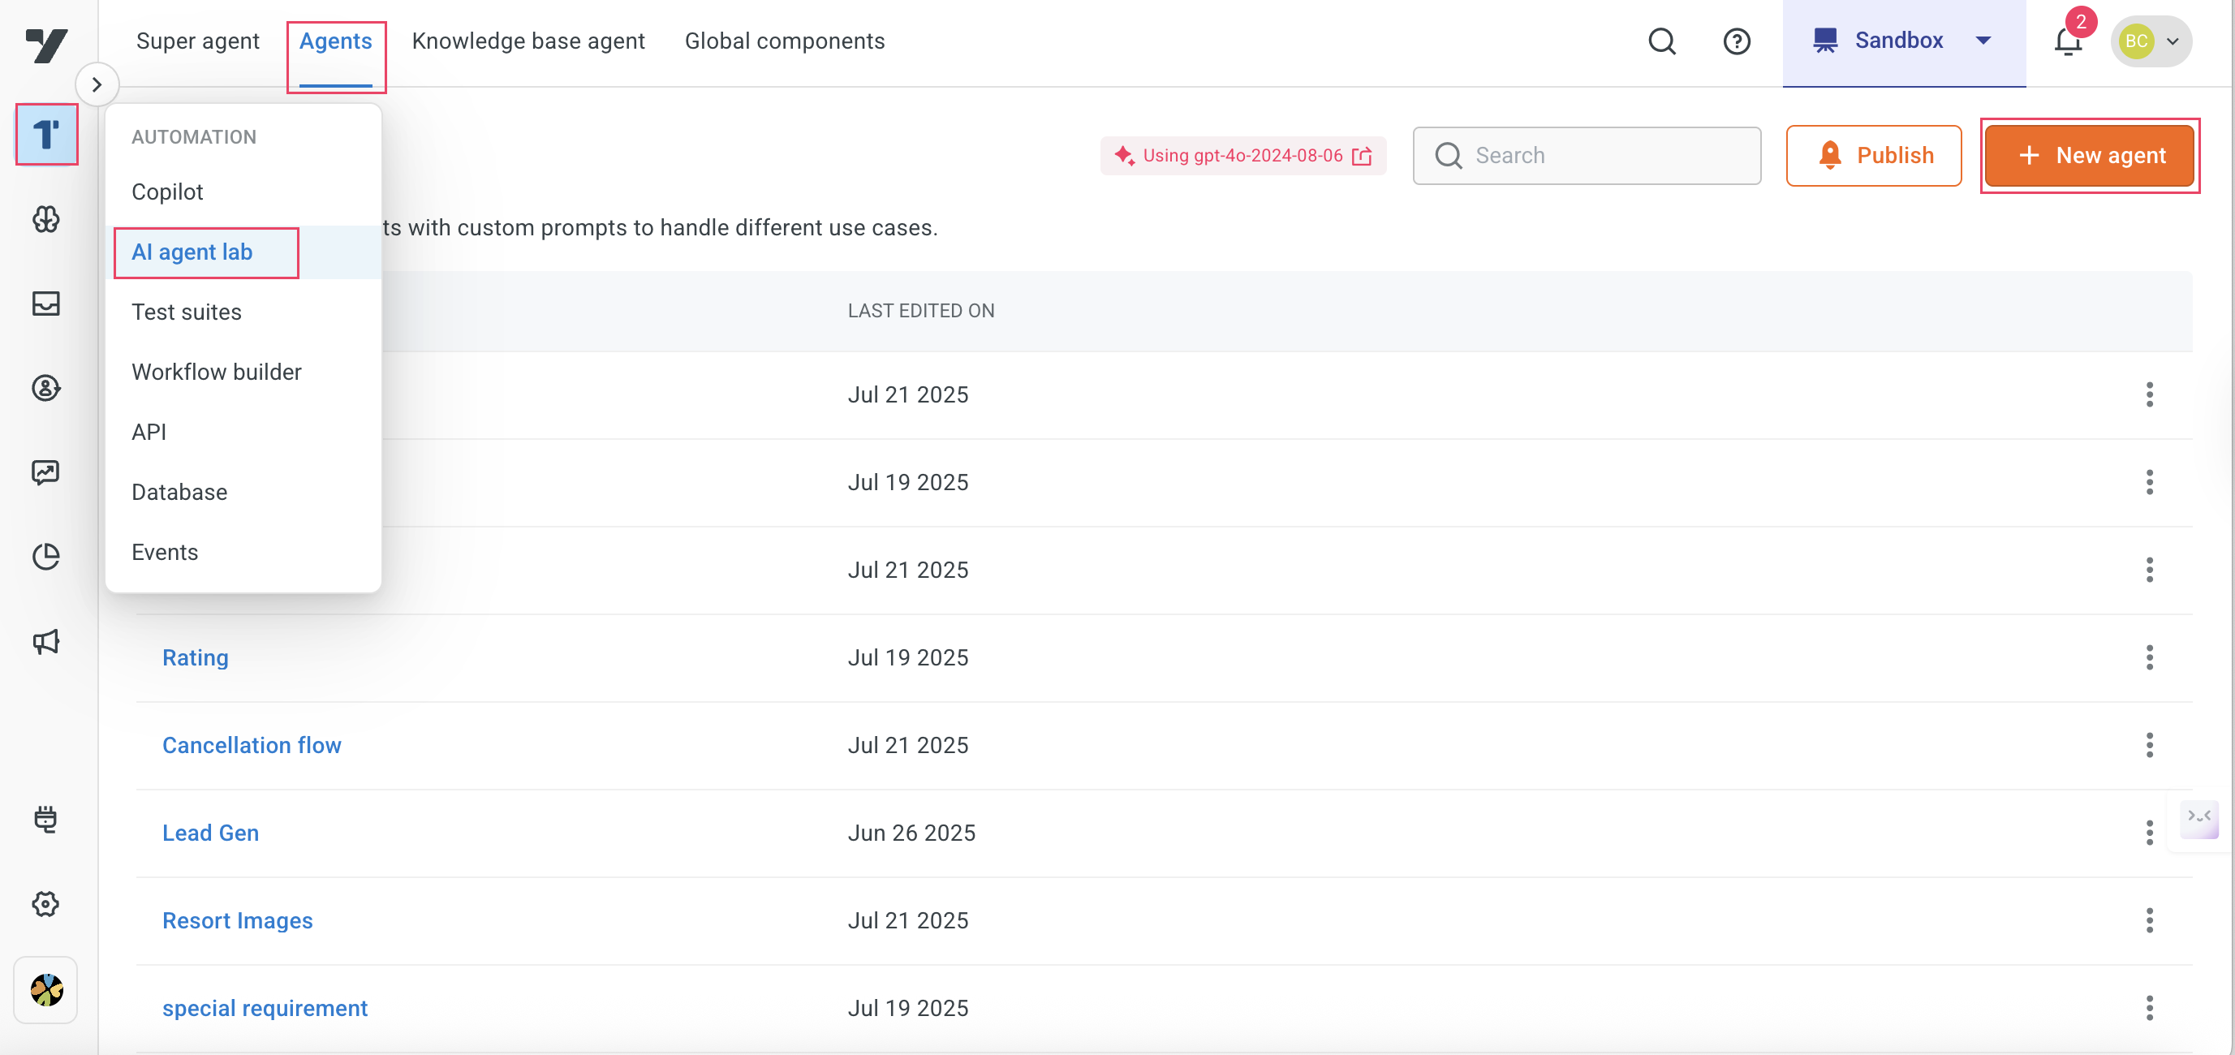Image resolution: width=2235 pixels, height=1055 pixels.
Task: Click the magnifier search icon in header
Action: tap(1661, 41)
